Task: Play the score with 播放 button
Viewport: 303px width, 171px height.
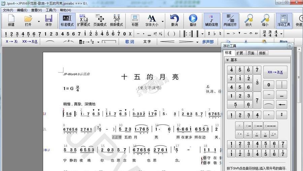Action: (193, 21)
